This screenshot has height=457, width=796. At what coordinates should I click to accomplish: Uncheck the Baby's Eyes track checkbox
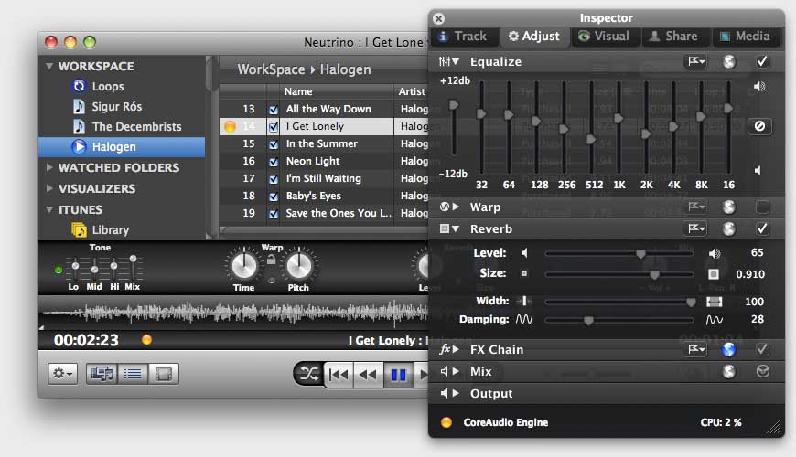pyautogui.click(x=274, y=197)
